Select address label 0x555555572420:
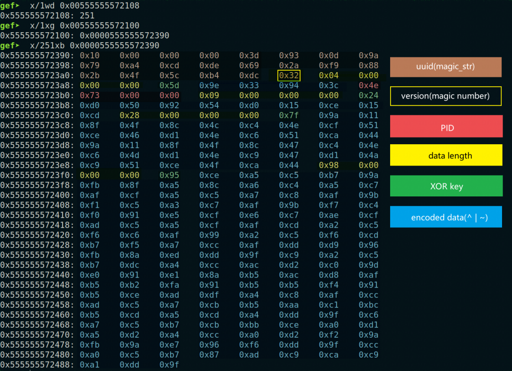This screenshot has height=371, width=512. (37, 235)
